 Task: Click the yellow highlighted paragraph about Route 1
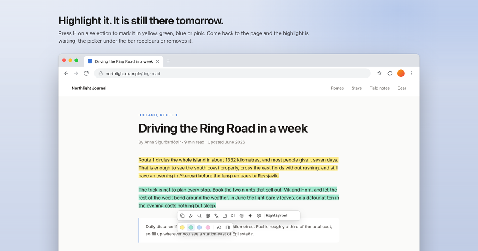click(x=239, y=168)
